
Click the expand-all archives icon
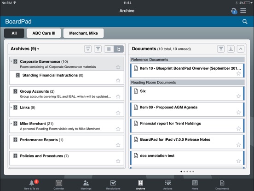coord(88,49)
